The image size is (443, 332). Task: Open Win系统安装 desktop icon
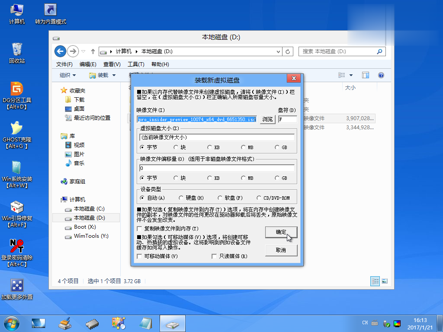click(17, 175)
